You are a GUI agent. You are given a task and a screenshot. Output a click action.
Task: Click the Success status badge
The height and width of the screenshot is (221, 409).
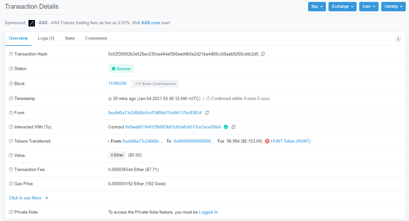click(x=121, y=69)
